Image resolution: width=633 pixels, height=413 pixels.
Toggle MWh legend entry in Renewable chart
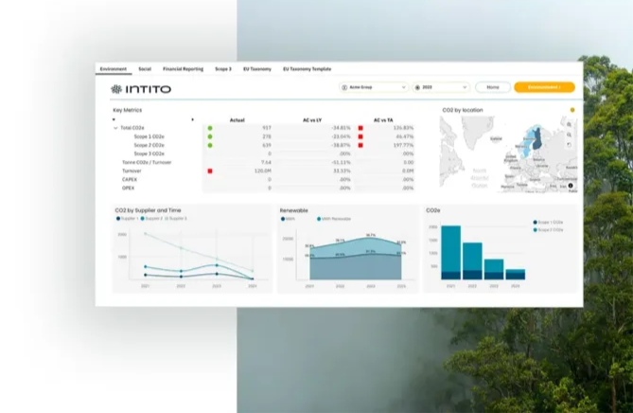pos(288,219)
